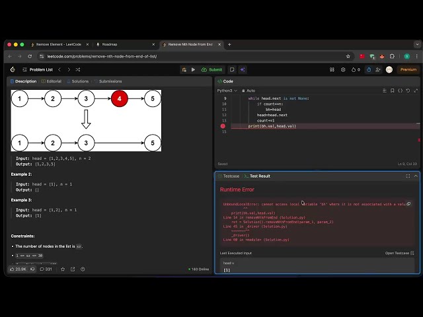Click the 163 Online indicator
Viewport: 423px width, 317px height.
pos(198,269)
